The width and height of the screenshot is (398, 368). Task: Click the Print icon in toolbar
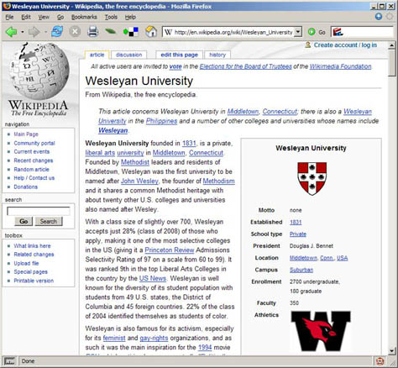pyautogui.click(x=92, y=32)
